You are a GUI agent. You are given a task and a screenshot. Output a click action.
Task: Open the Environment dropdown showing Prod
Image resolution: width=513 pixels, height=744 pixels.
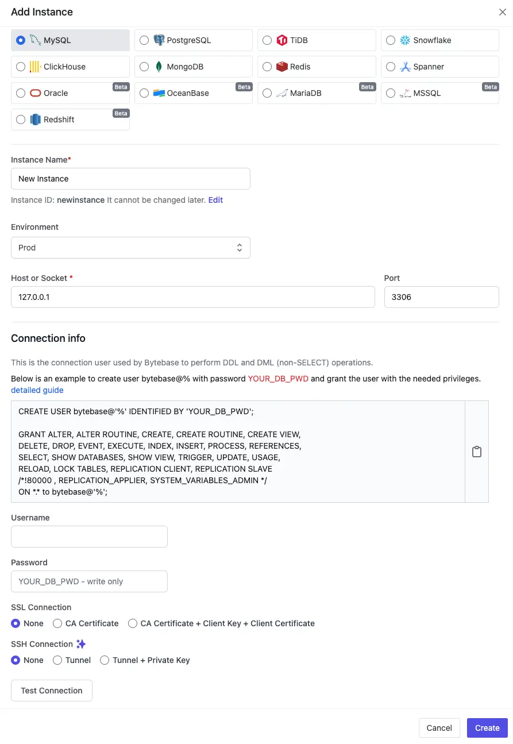pos(130,248)
